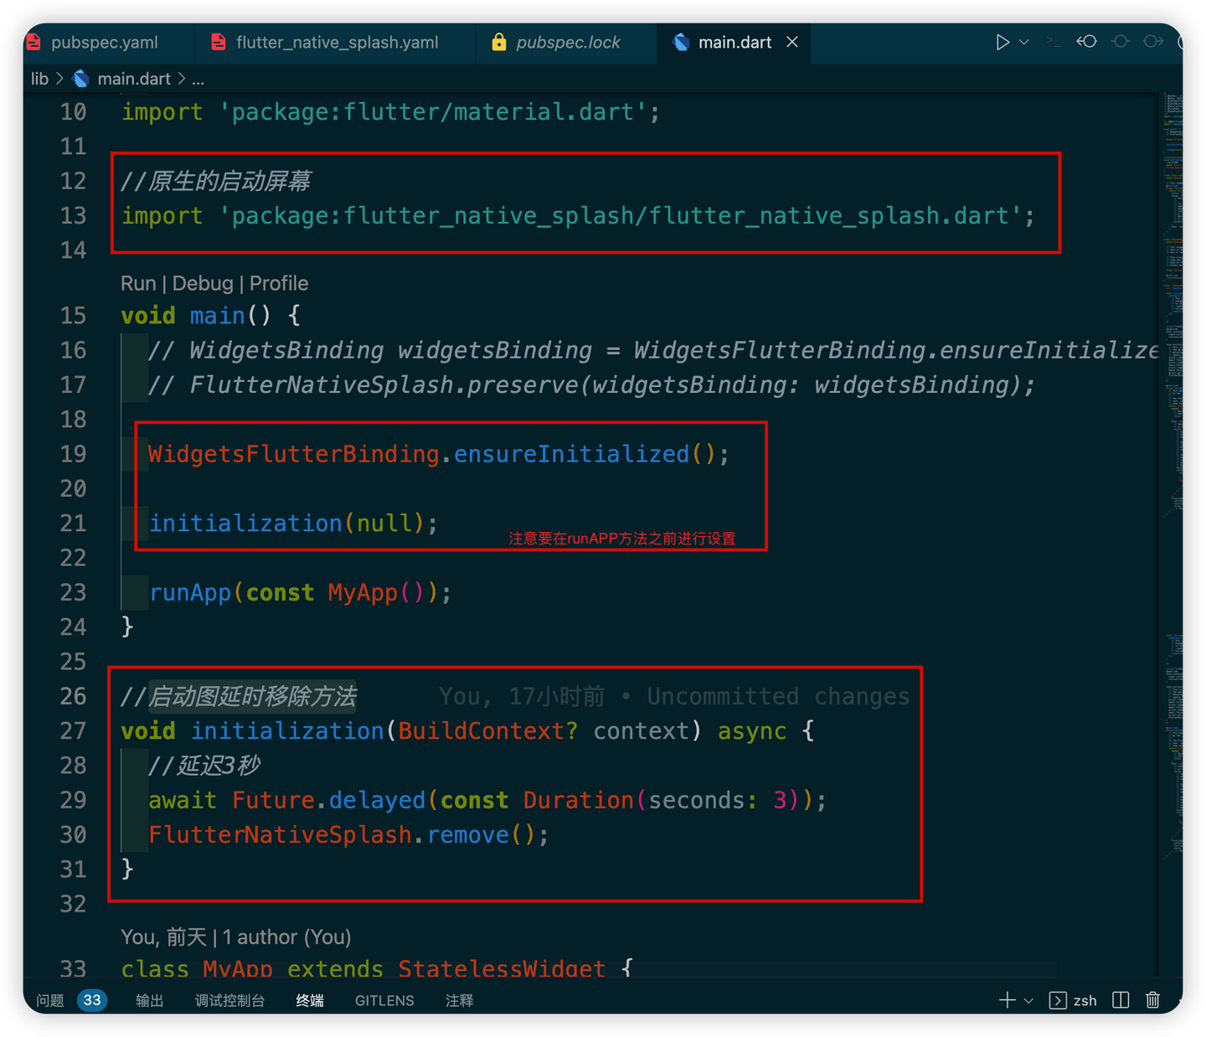This screenshot has height=1037, width=1206.
Task: Switch to the pubspec.yaml tab
Action: [x=107, y=42]
